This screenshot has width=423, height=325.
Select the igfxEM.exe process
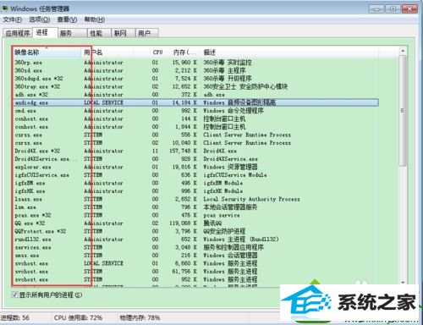point(195,183)
